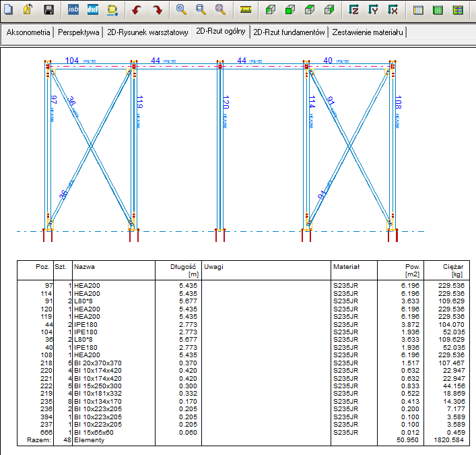
Task: Export drawing with the dxf icon
Action: (93, 10)
